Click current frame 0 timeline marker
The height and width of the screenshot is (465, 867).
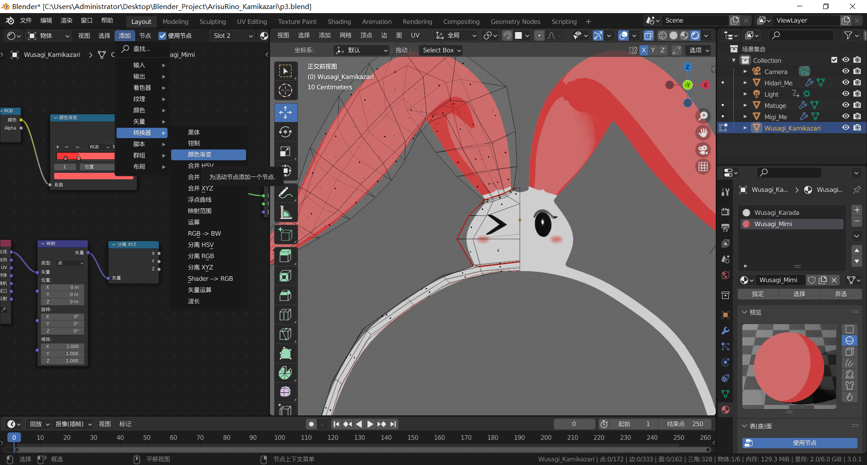pos(14,437)
